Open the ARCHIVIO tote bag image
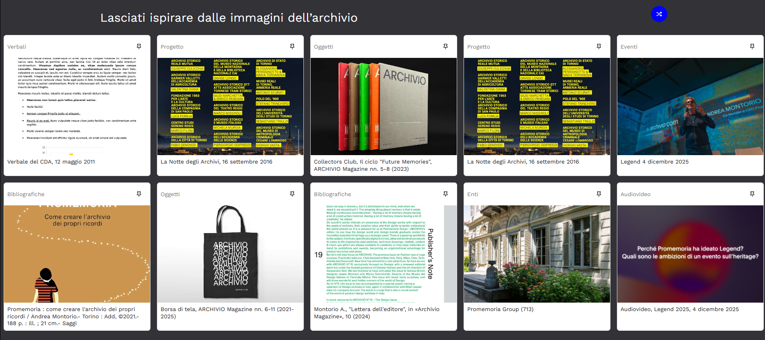Image resolution: width=765 pixels, height=340 pixels. (x=230, y=254)
